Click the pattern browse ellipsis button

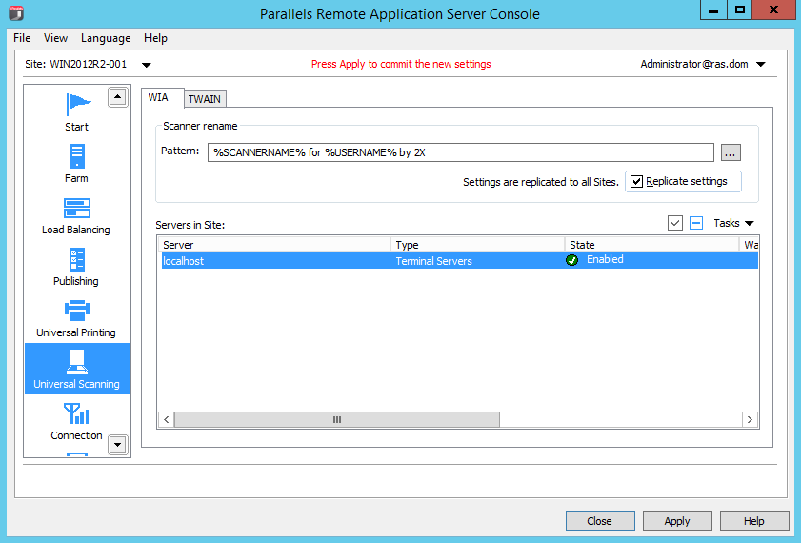(x=731, y=152)
